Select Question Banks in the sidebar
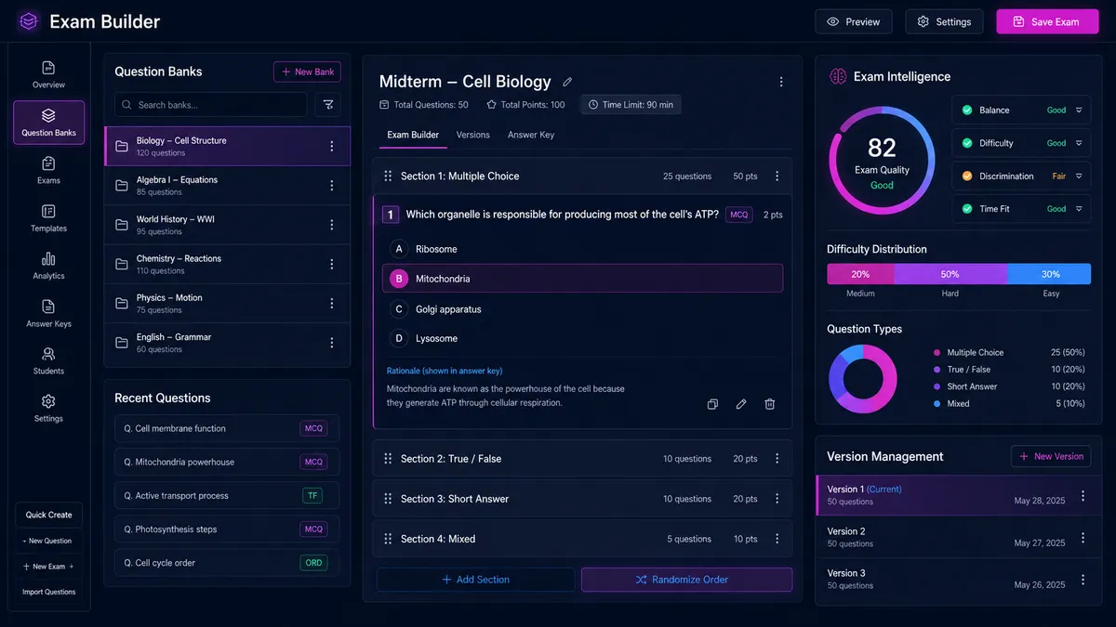Screen dimensions: 1116x627 point(48,123)
